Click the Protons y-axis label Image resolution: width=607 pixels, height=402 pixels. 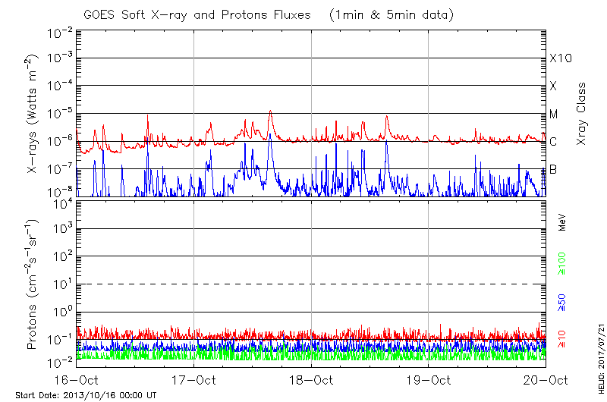pyautogui.click(x=33, y=284)
